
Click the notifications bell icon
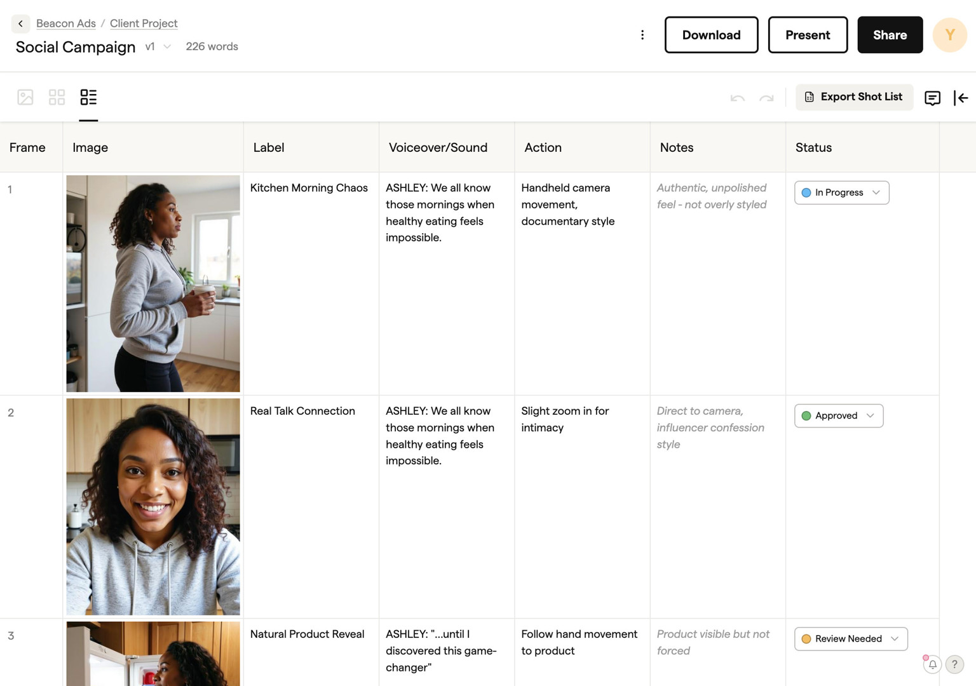click(932, 664)
